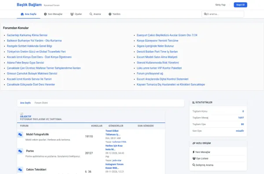This screenshot has width=264, height=174.
Task: Open Konya Güneysınır Yeminli Tercüme topic
Action: (158, 41)
